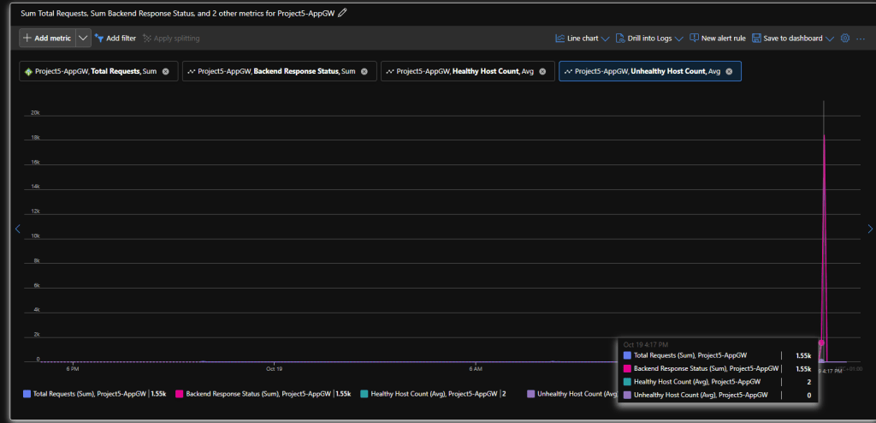Select the Healthy Host Count metric chip

point(462,71)
